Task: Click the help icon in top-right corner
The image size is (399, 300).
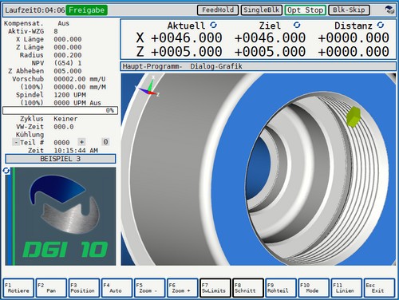Action: 389,10
